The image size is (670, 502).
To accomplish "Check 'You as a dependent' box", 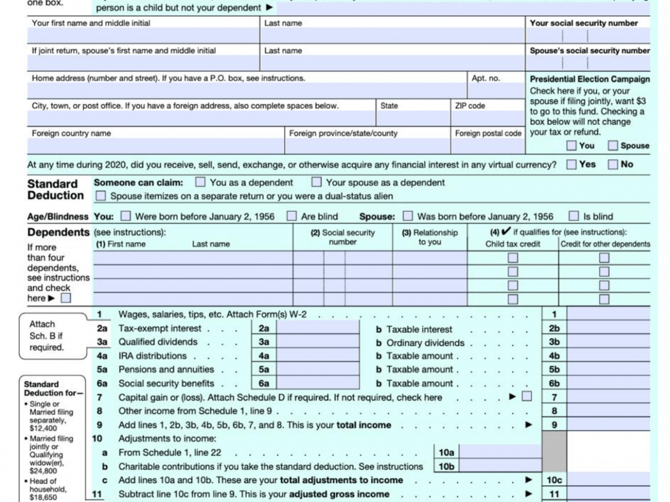I will point(199,182).
